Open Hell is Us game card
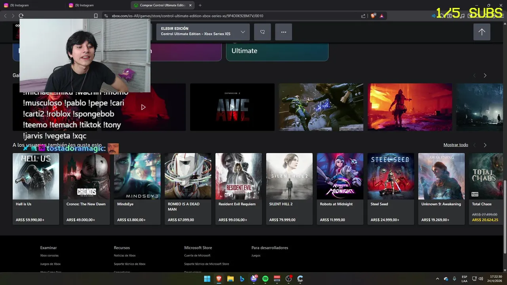The width and height of the screenshot is (507, 285). coord(36,189)
